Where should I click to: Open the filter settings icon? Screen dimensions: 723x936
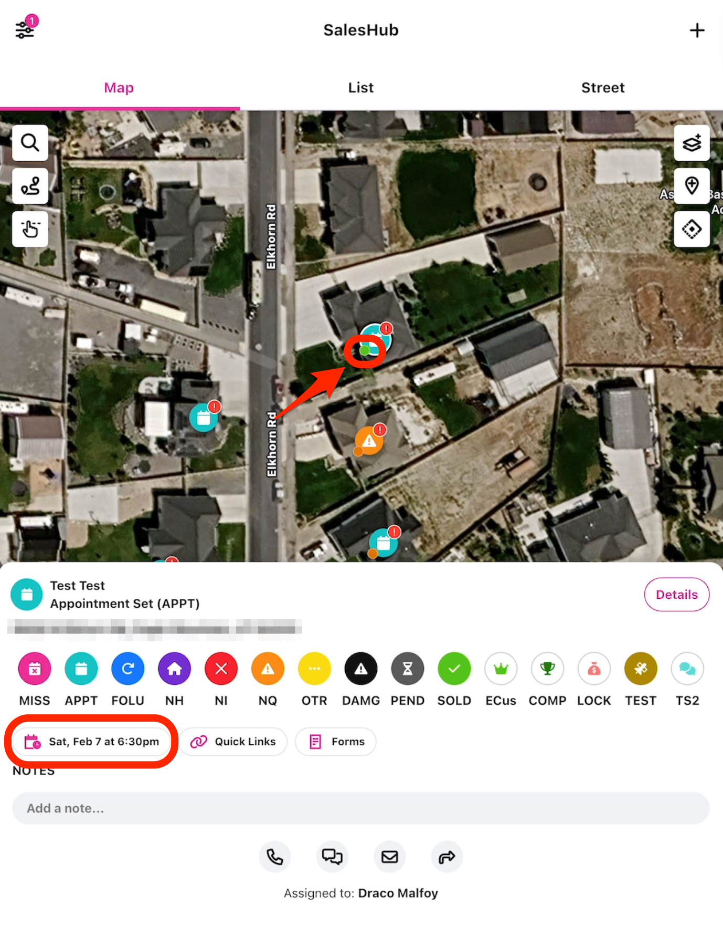coord(25,29)
